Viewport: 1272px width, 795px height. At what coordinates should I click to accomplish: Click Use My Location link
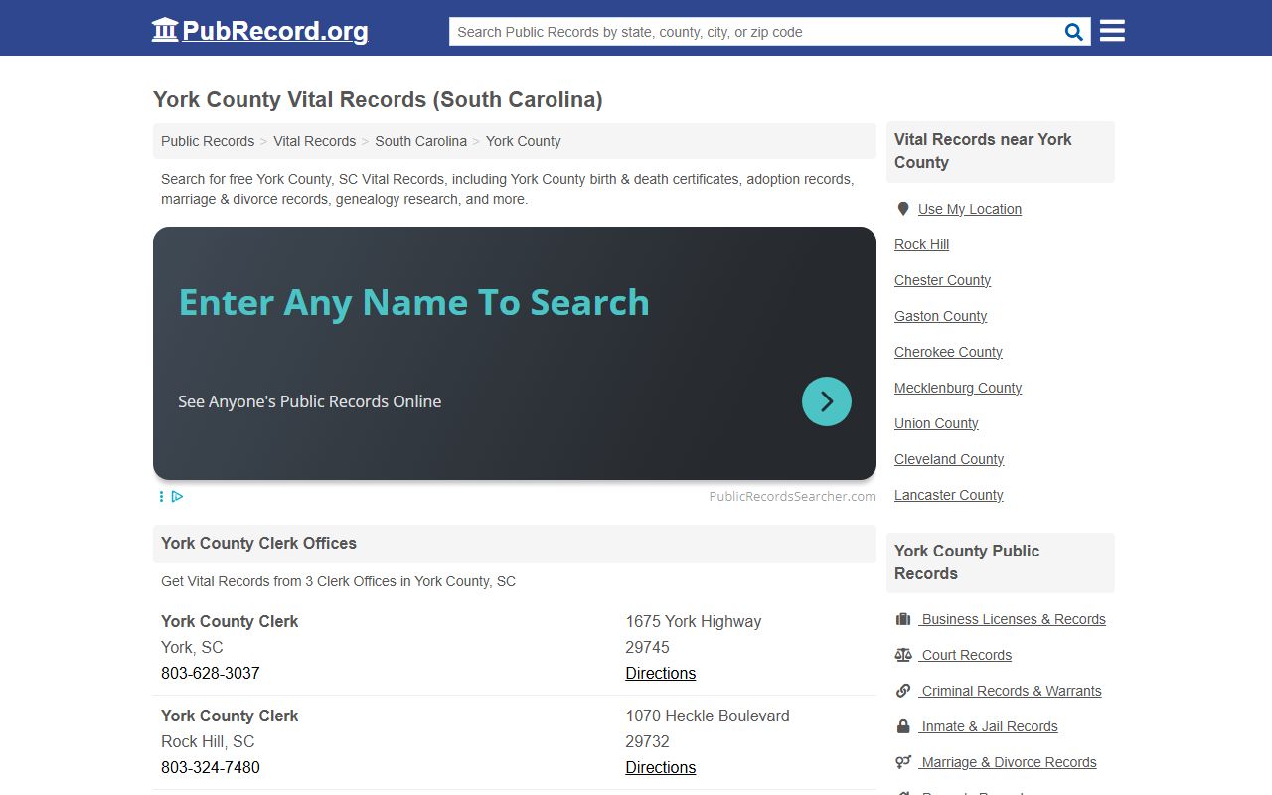tap(970, 209)
